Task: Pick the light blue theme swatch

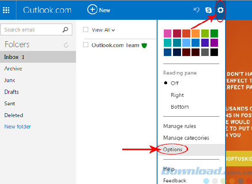Action: click(186, 43)
